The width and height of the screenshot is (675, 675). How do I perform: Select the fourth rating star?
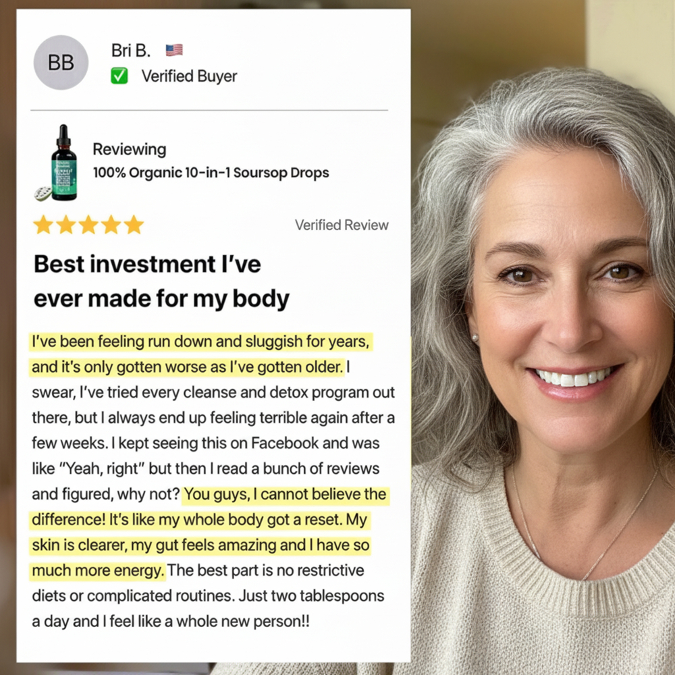[x=111, y=225]
